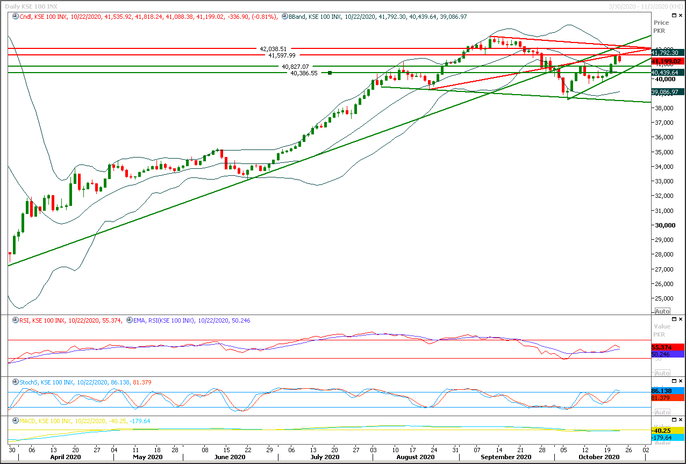Toggle Auto scaling on the RSI axis
686x464 pixels.
pos(662,373)
